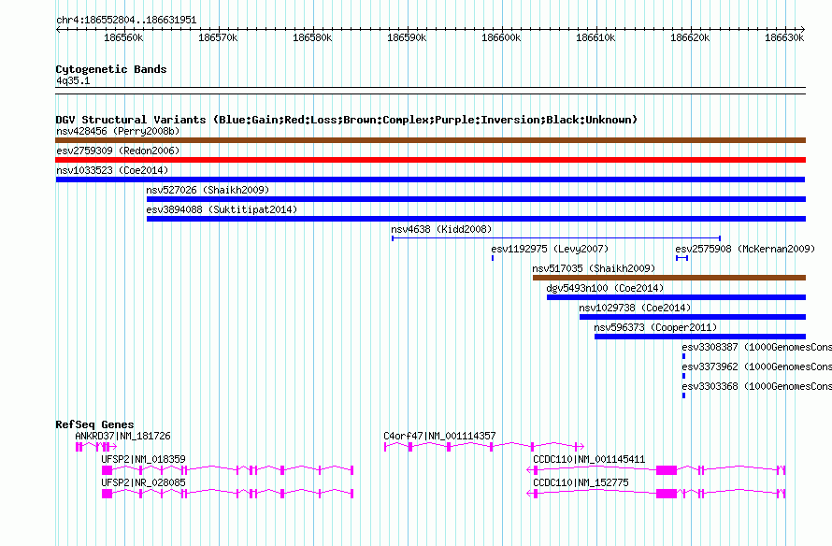
Task: Open the esv3373962 (1000Genomes) label
Action: click(756, 366)
